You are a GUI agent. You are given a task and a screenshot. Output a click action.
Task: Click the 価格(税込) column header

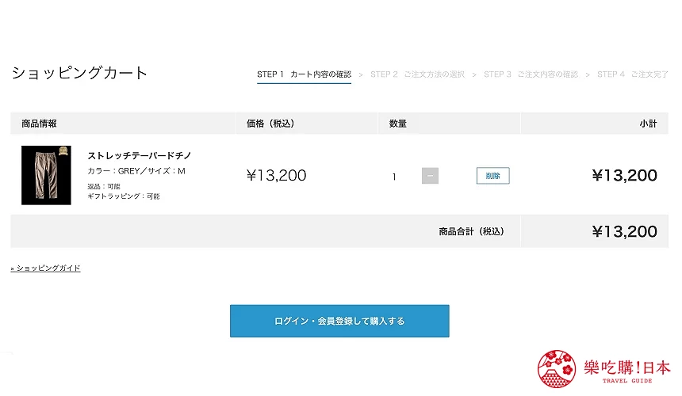point(270,124)
